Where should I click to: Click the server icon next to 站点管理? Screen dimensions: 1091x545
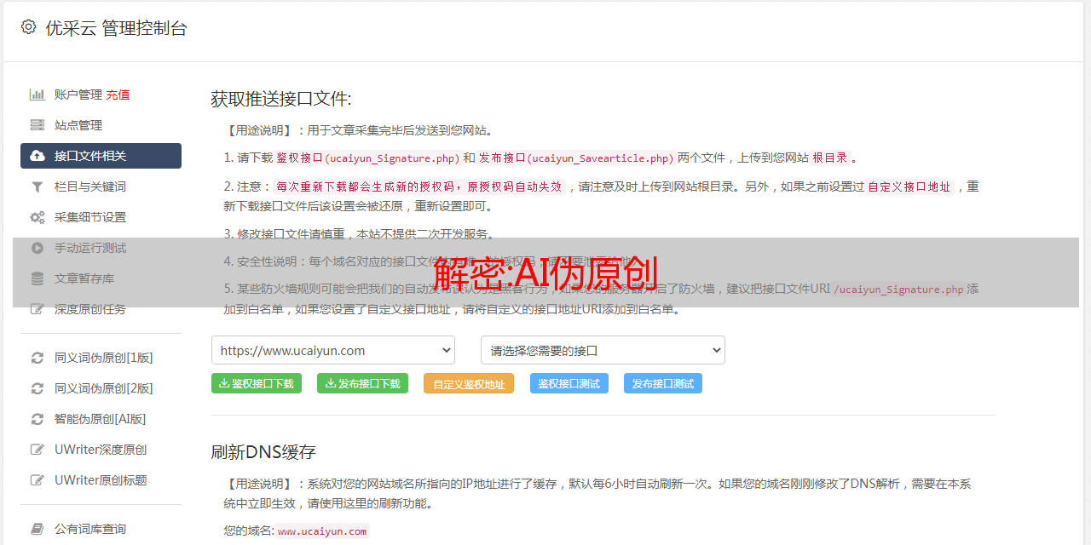click(x=38, y=125)
